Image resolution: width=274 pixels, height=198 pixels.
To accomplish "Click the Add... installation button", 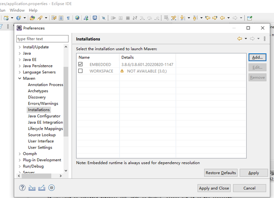I will click(x=257, y=57).
